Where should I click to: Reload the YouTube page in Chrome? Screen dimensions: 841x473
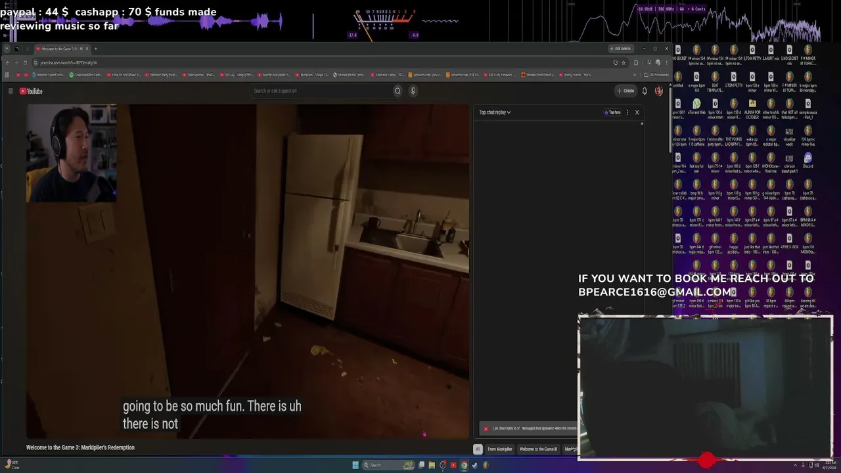(x=25, y=62)
